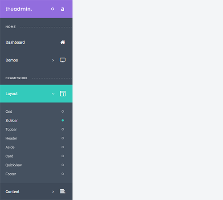This screenshot has height=200, width=223.
Task: Select the circle marker beside Topbar
Action: 63,129
